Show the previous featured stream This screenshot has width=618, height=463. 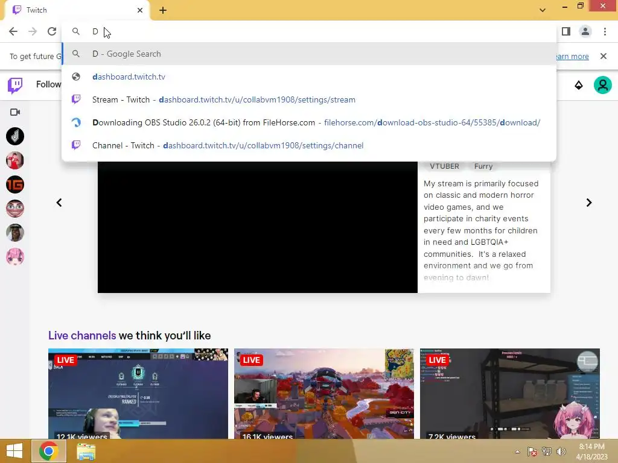click(59, 203)
